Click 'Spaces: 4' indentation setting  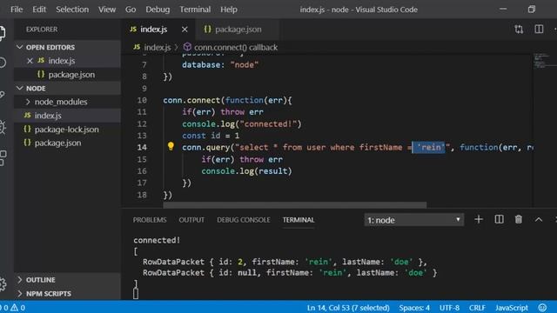(x=414, y=308)
